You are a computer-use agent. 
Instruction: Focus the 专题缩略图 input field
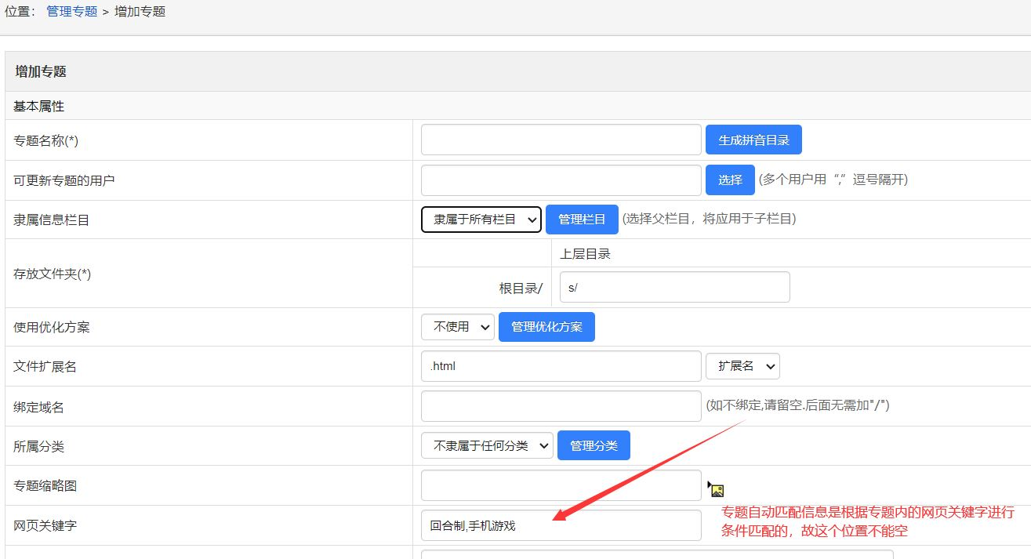[x=561, y=485]
